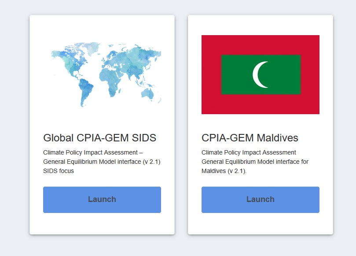Select the SIDS focus description text
The image size is (356, 256).
point(101,162)
